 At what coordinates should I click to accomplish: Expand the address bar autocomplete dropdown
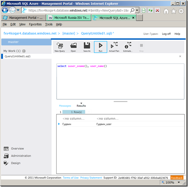[137, 10]
